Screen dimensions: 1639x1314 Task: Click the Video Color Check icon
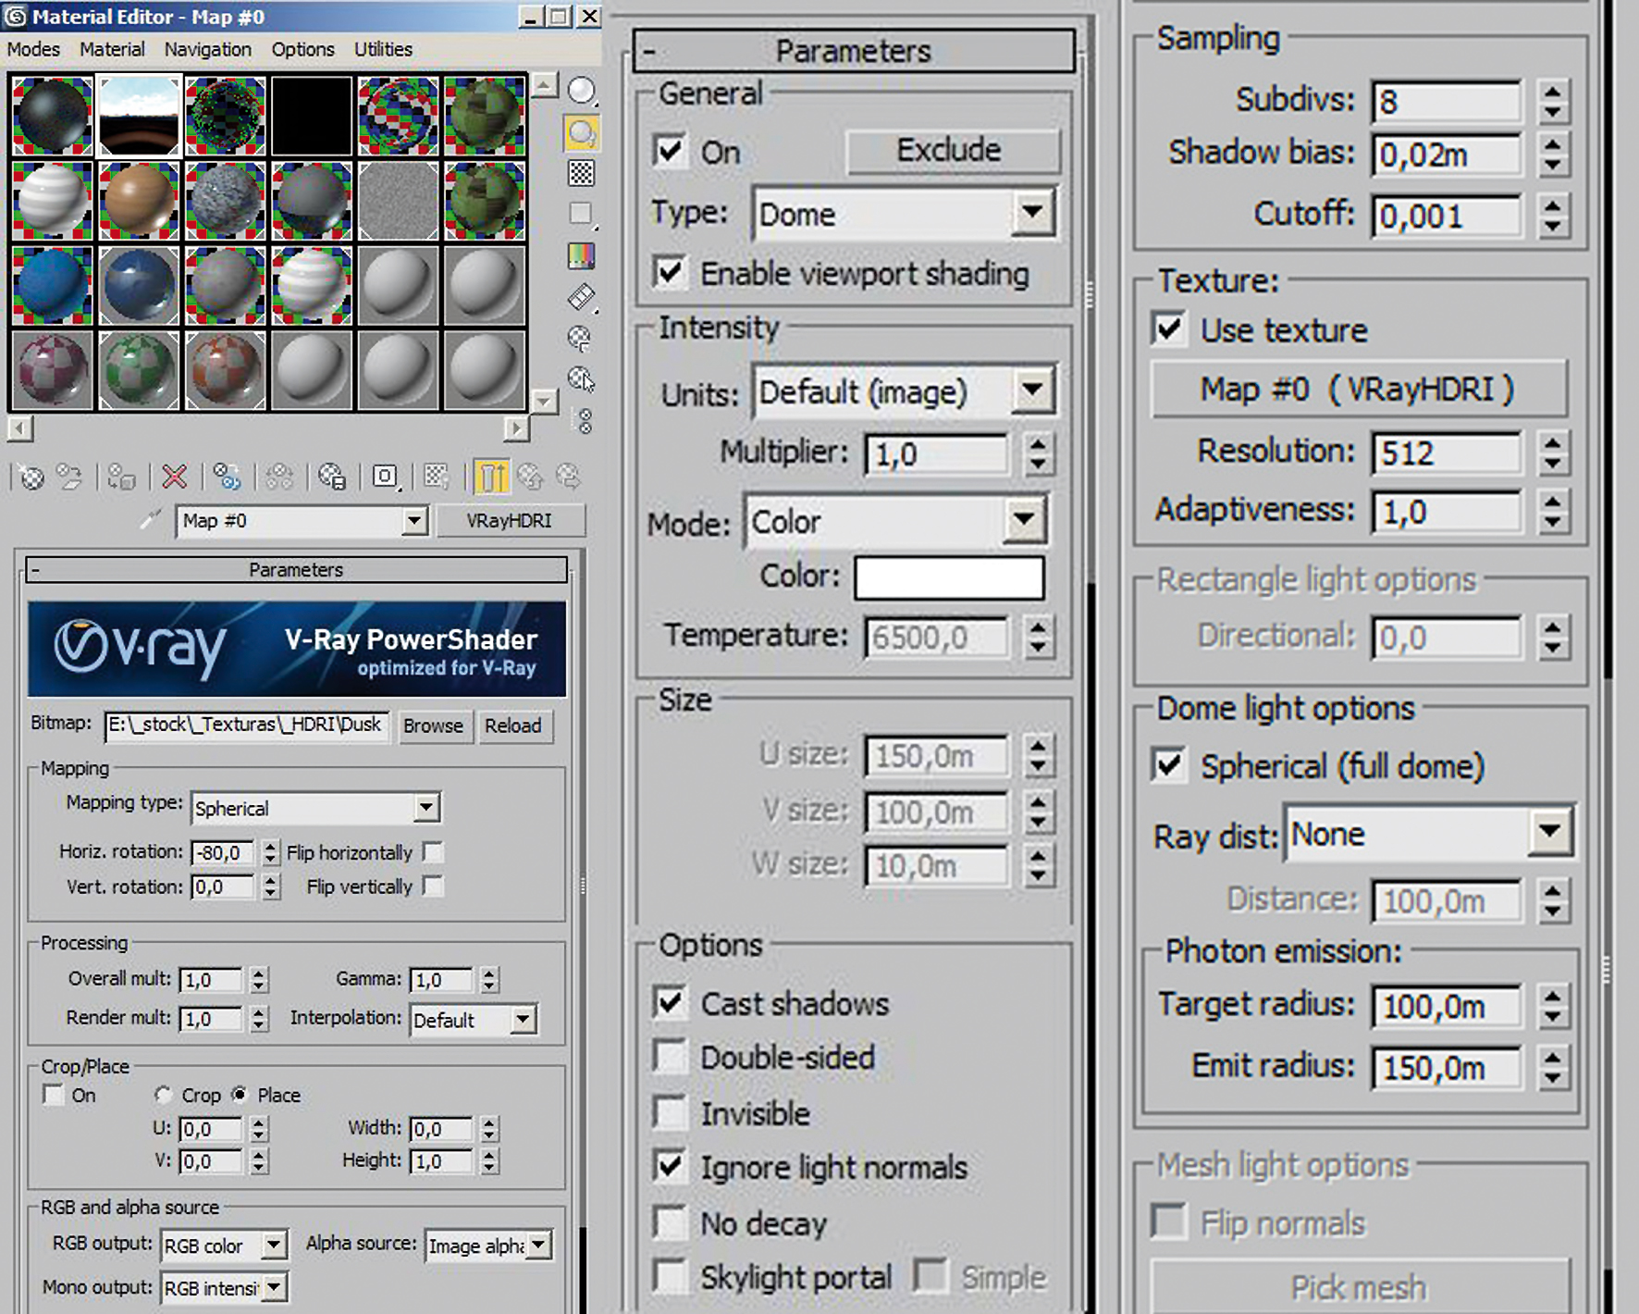point(581,255)
